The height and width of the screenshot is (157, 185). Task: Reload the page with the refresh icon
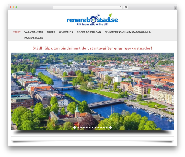pos(120,7)
